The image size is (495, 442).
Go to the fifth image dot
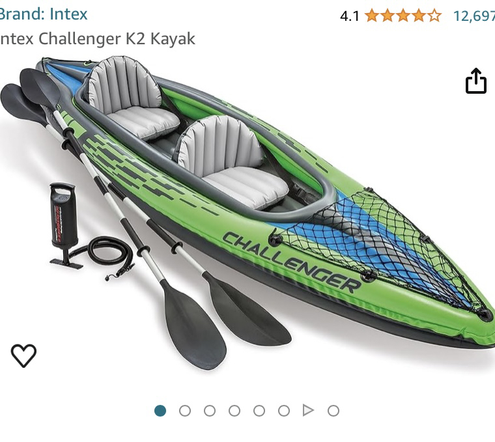click(259, 411)
